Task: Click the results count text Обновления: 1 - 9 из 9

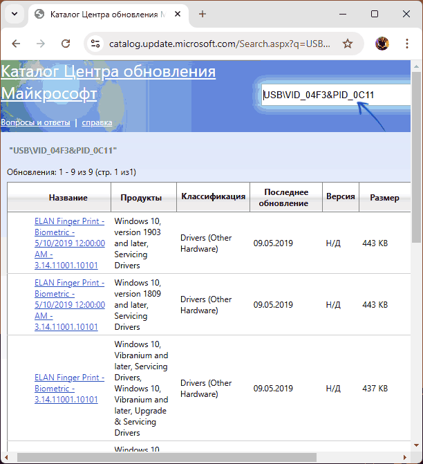Action: [71, 172]
